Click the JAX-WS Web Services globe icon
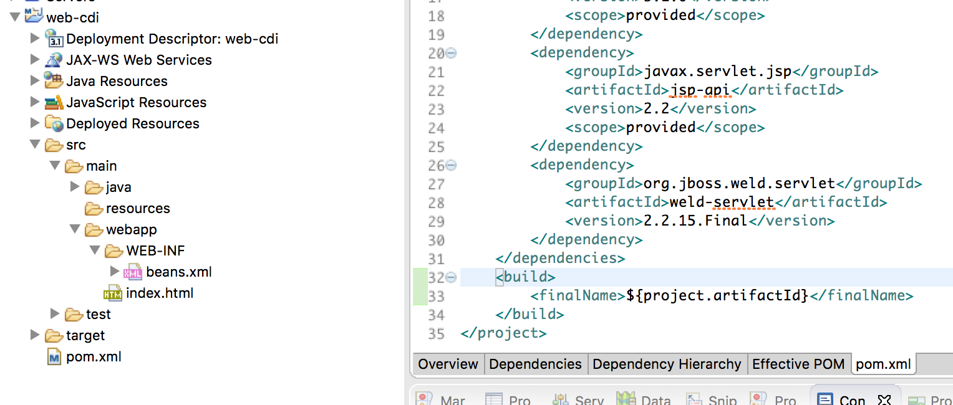Viewport: 953px width, 405px height. (51, 60)
